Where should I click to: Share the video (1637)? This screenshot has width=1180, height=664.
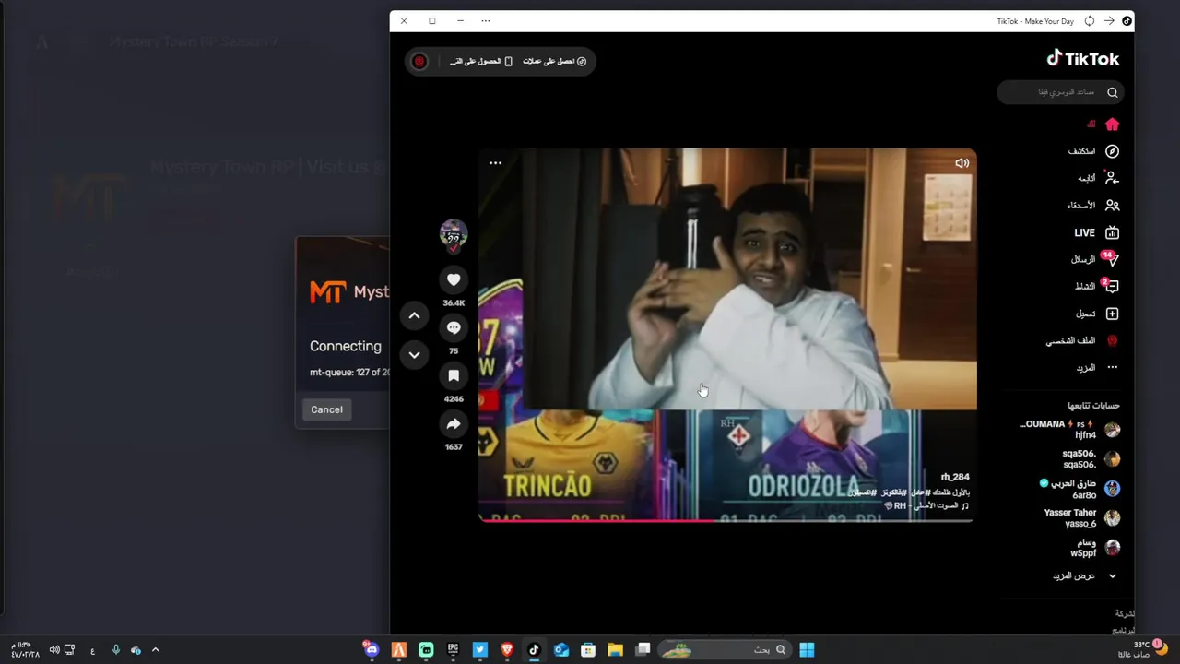(x=454, y=423)
